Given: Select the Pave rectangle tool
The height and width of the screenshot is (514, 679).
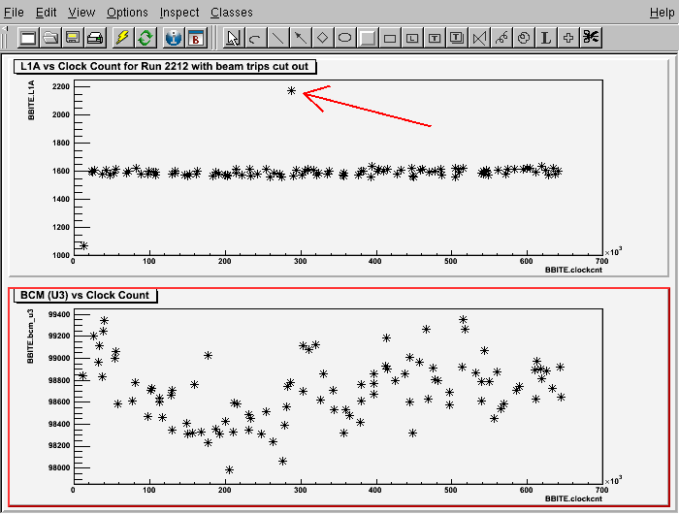Looking at the screenshot, I should 390,38.
